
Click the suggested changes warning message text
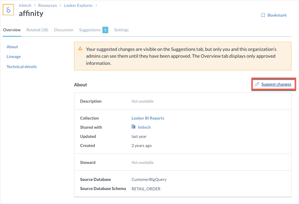click(181, 56)
